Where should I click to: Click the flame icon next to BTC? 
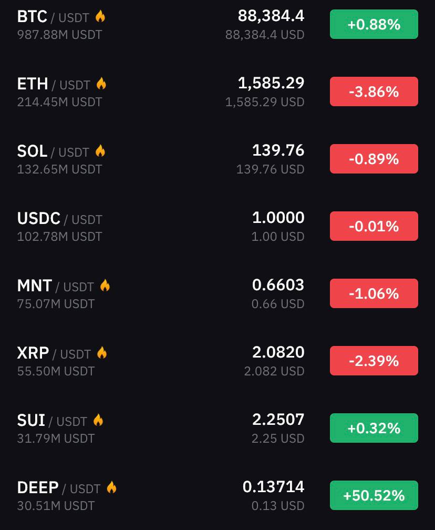[100, 16]
